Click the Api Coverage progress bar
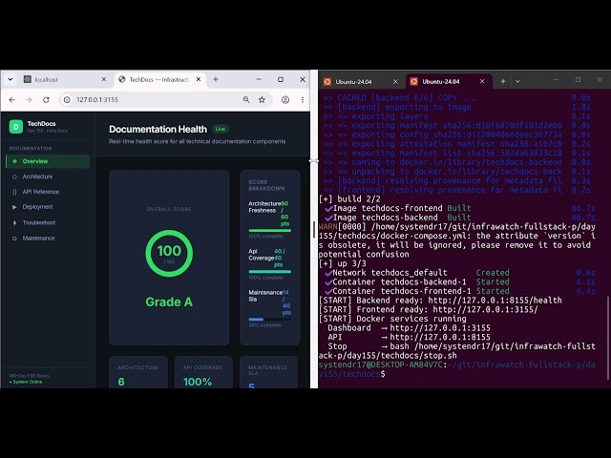Viewport: 611px width, 458px height. click(x=269, y=271)
